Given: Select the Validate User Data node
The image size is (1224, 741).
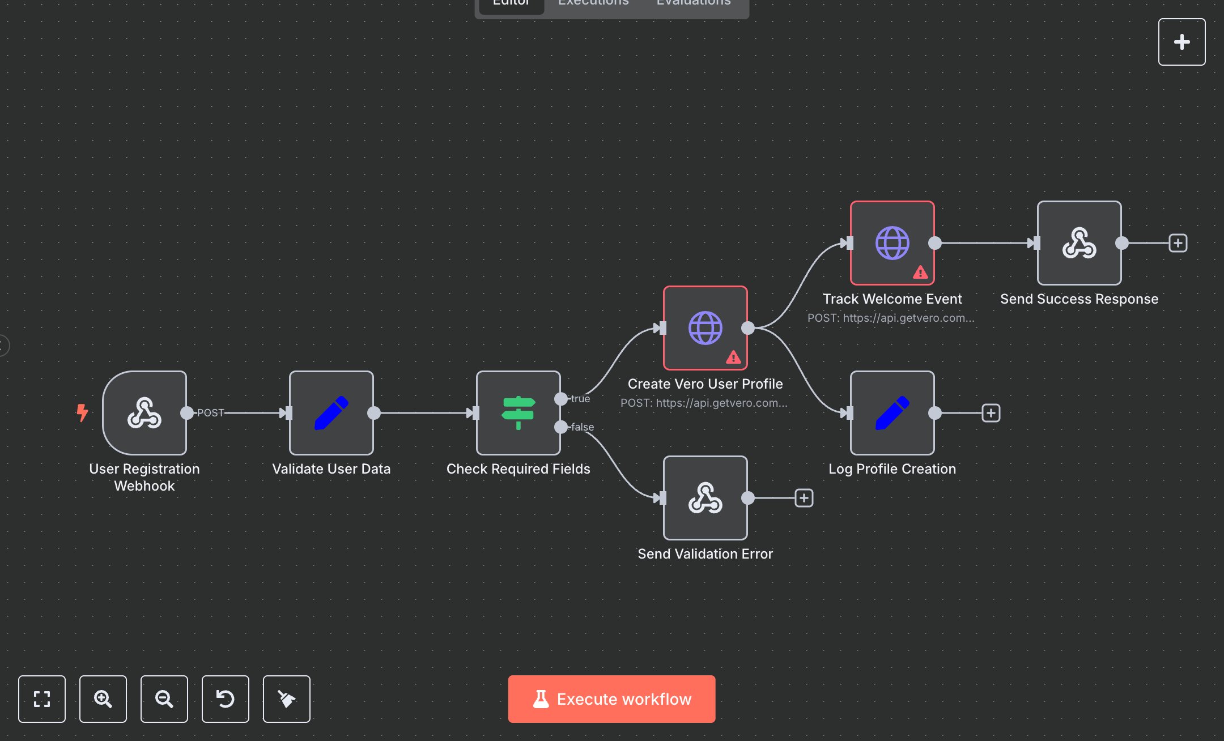Looking at the screenshot, I should click(331, 413).
